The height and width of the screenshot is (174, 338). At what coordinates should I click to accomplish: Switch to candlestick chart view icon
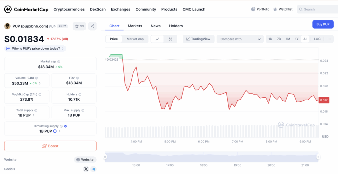[x=170, y=39]
